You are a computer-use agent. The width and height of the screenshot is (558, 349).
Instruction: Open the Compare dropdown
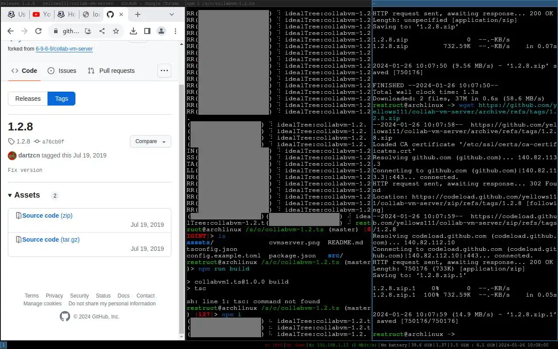click(150, 141)
